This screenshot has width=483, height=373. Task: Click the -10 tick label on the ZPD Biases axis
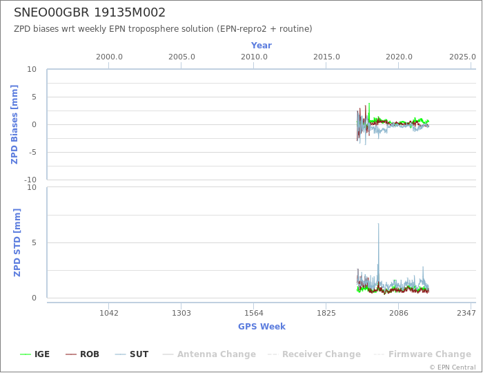pos(30,180)
